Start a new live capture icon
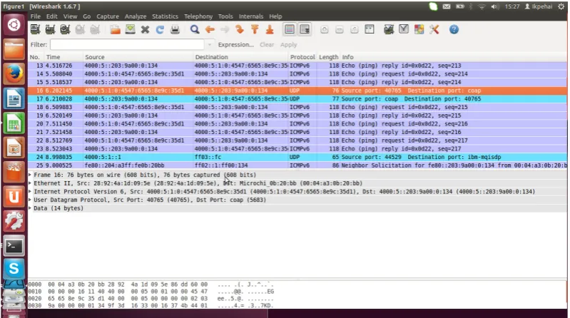 click(x=65, y=29)
